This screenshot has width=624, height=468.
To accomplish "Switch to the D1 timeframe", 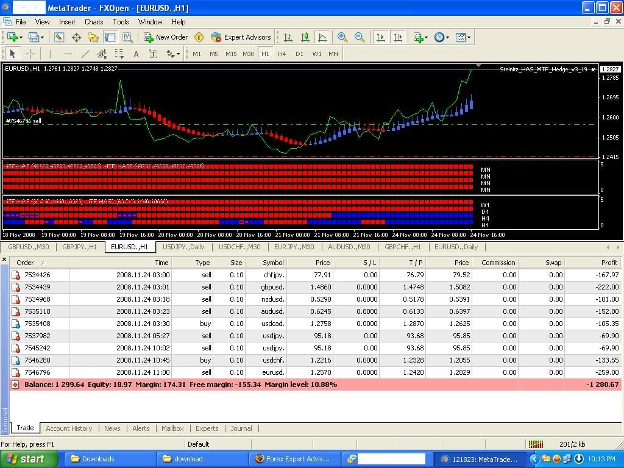I will coord(299,54).
